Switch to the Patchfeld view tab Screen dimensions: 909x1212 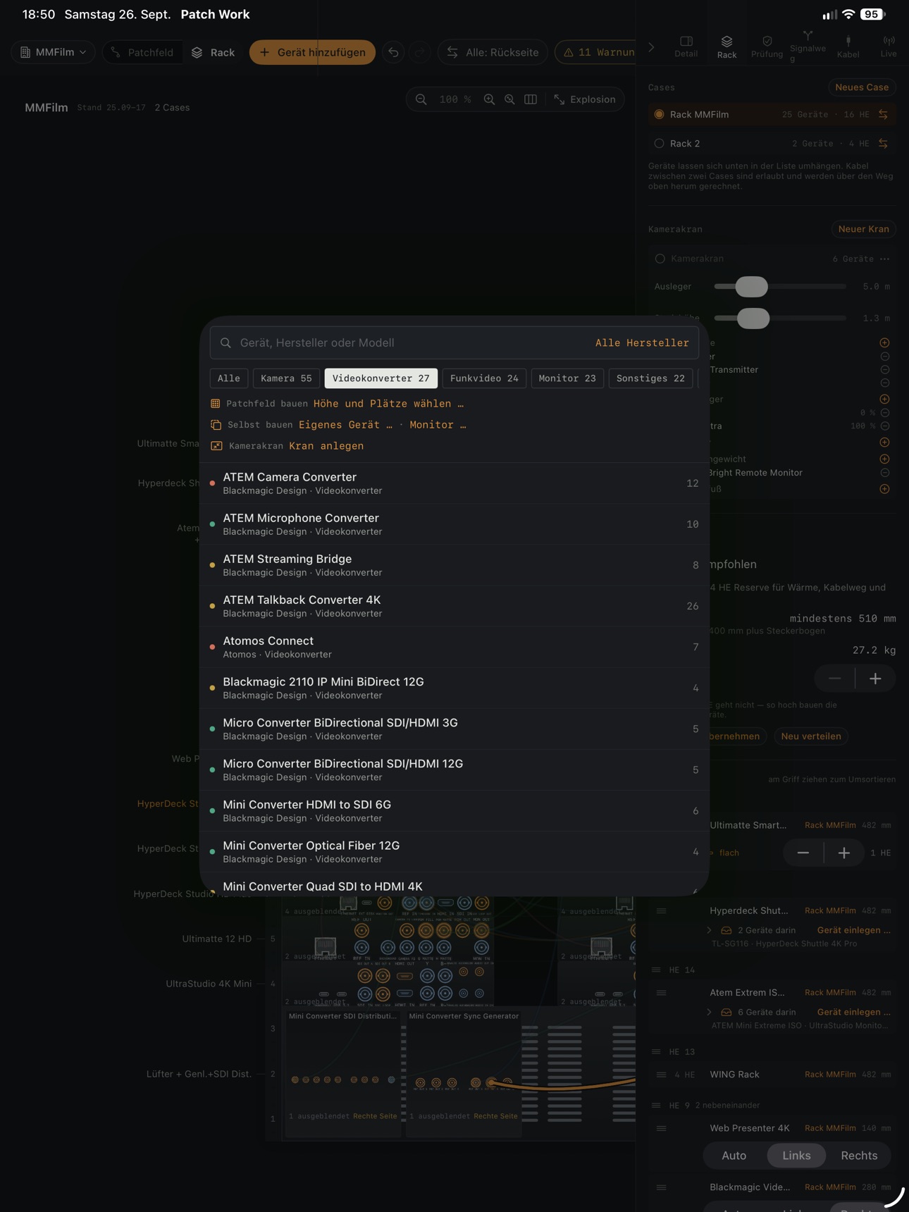(x=142, y=52)
